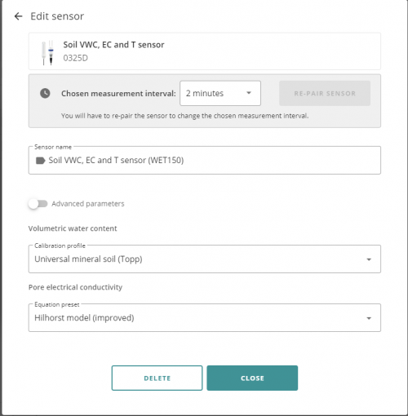Click the soil sensor probe image

(x=47, y=52)
